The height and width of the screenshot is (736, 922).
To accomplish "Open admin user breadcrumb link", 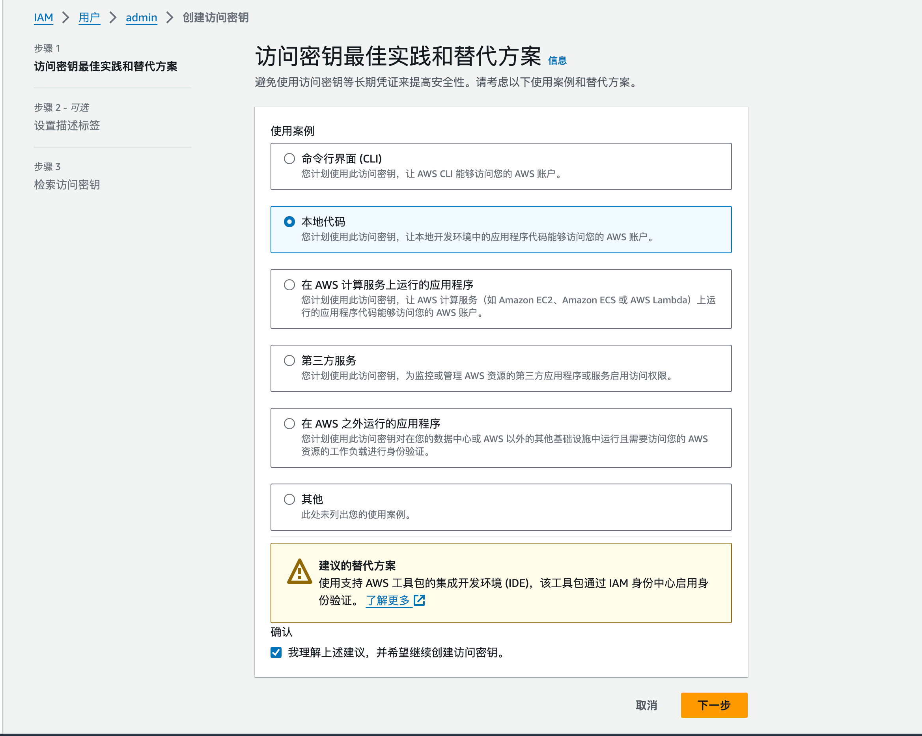I will tap(141, 17).
